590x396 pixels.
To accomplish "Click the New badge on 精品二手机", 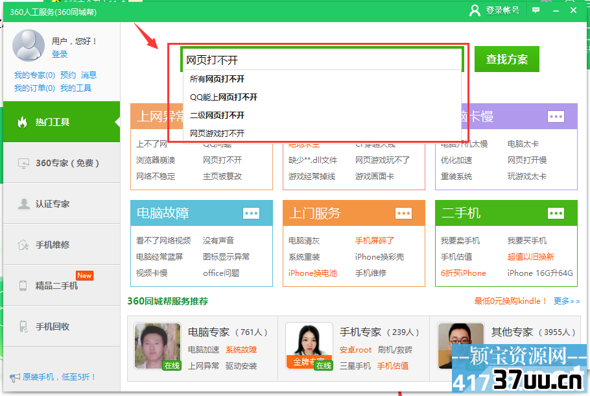I will click(84, 275).
